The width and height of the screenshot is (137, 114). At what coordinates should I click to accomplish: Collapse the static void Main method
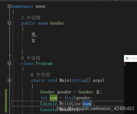click(x=9, y=80)
